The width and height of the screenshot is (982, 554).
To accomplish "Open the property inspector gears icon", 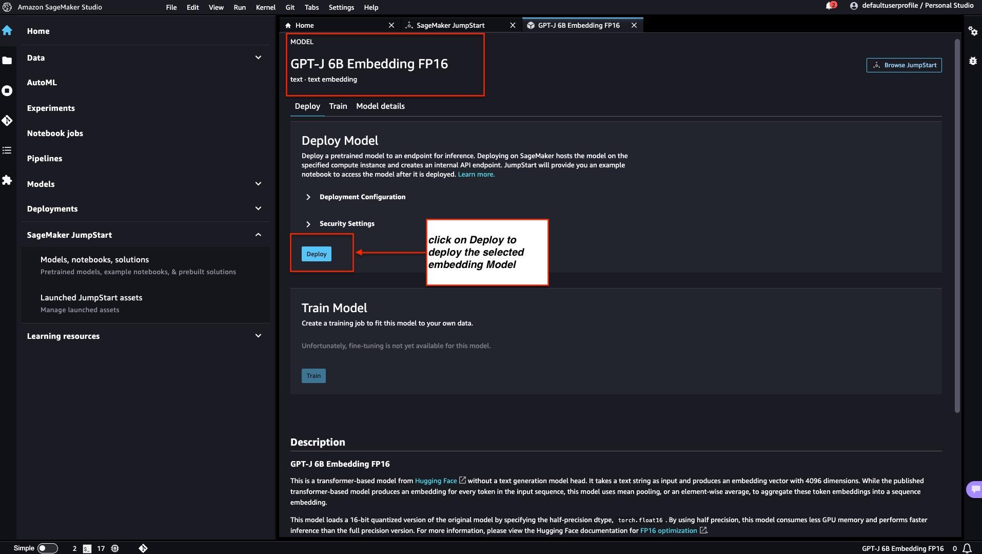I will [x=973, y=31].
